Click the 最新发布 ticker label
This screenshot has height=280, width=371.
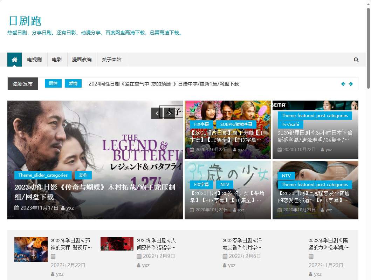point(23,83)
